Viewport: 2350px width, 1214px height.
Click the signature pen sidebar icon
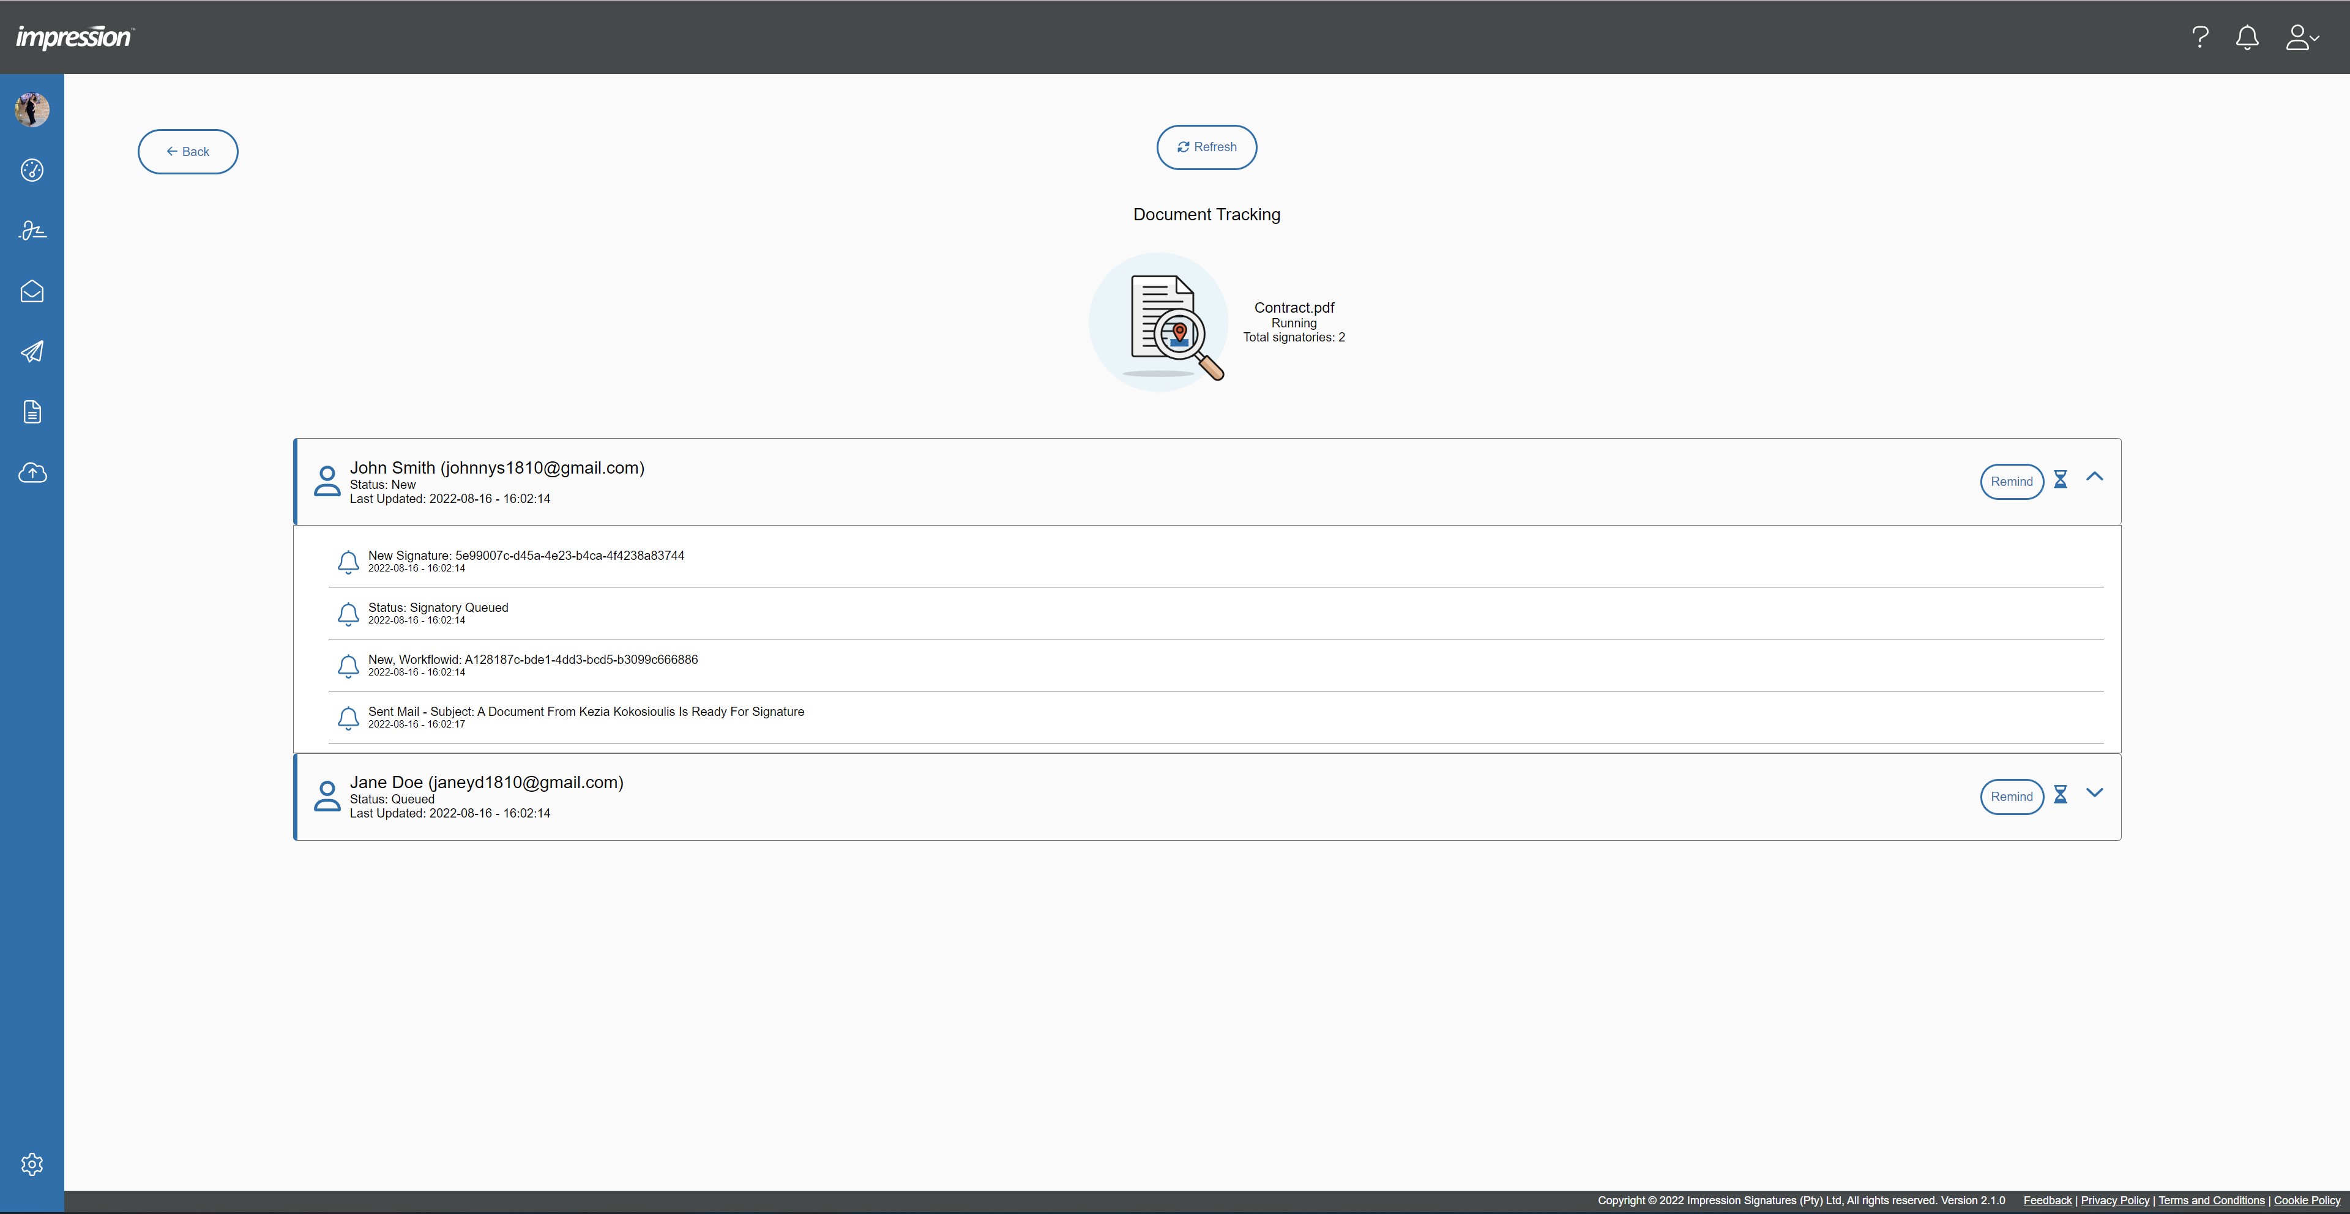(32, 231)
